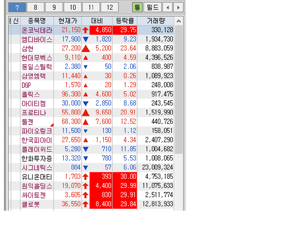Select the 한국피아이 stock row
The height and width of the screenshot is (229, 305).
91,140
